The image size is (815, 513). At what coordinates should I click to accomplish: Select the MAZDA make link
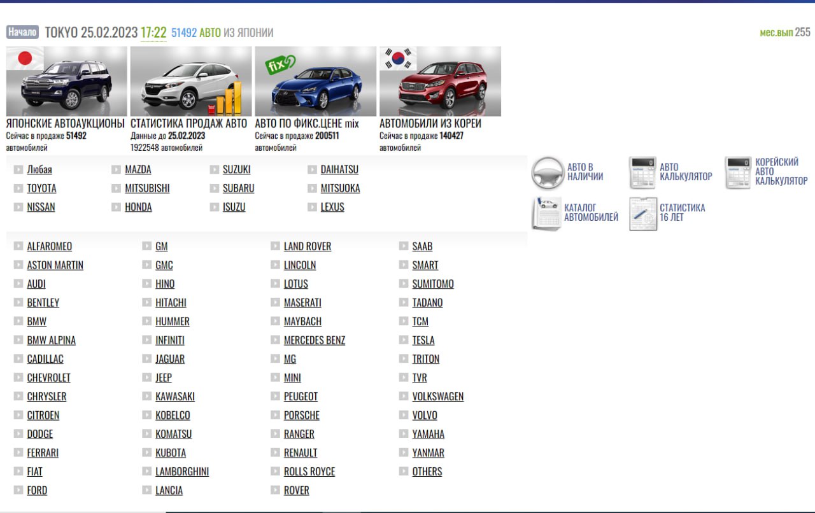coord(138,170)
